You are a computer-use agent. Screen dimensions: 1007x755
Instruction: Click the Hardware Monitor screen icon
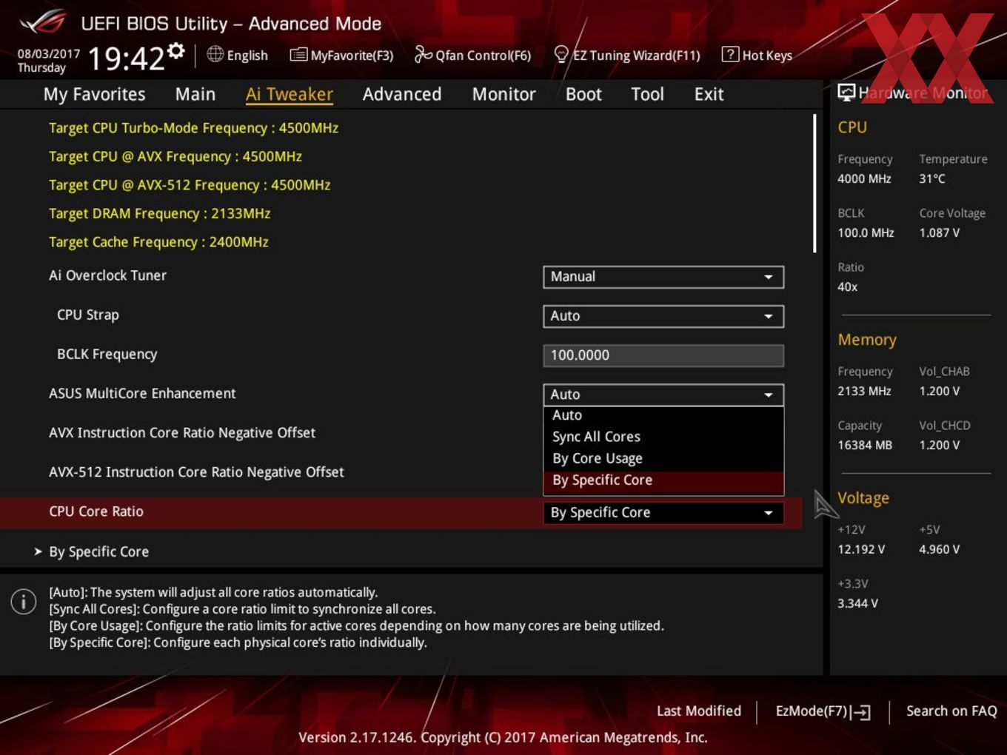(846, 92)
